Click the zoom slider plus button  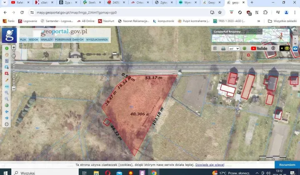(14, 47)
